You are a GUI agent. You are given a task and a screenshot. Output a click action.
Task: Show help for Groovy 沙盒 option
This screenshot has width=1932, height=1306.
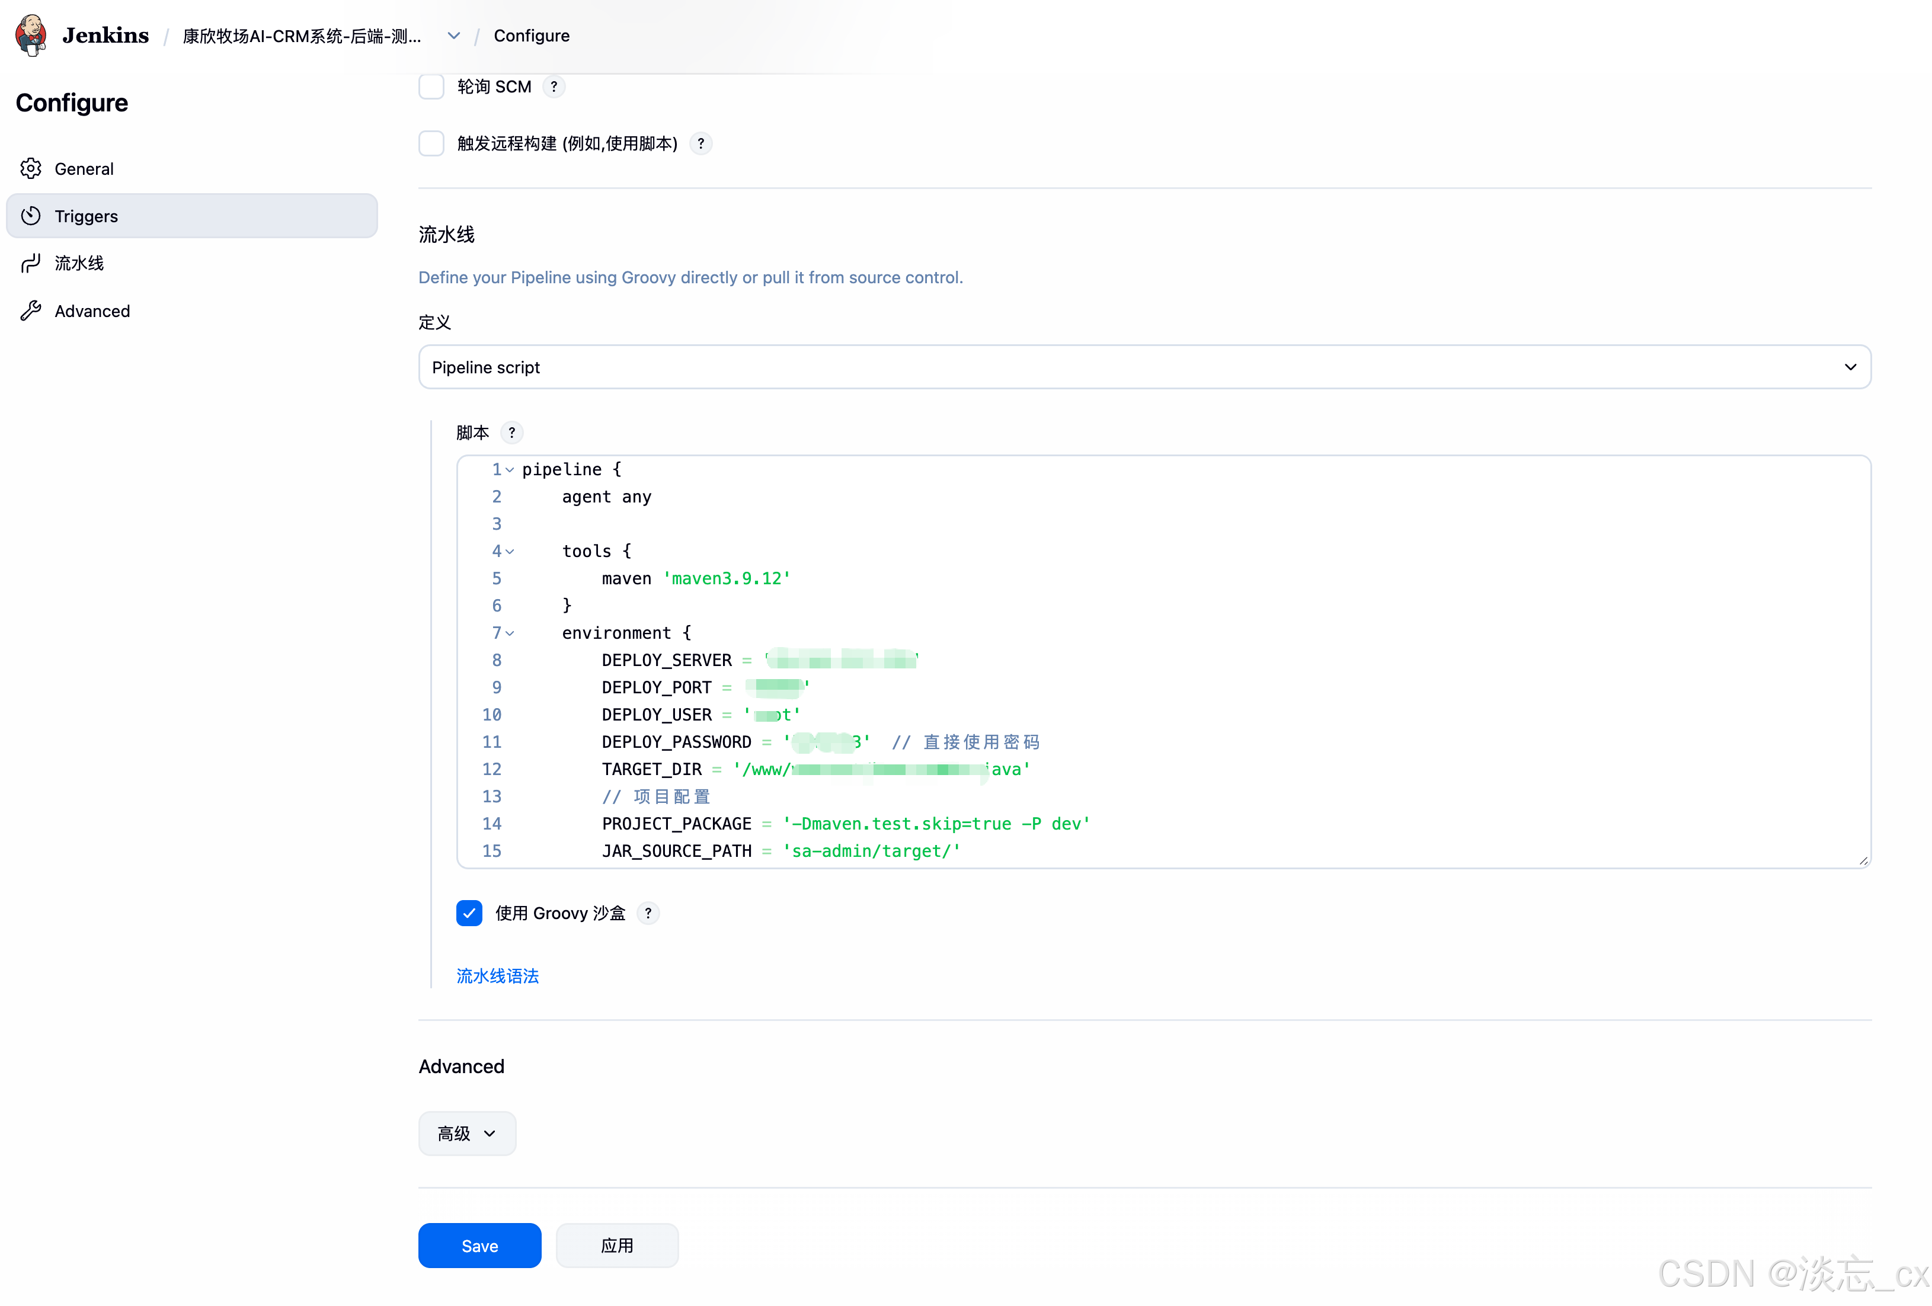[648, 913]
